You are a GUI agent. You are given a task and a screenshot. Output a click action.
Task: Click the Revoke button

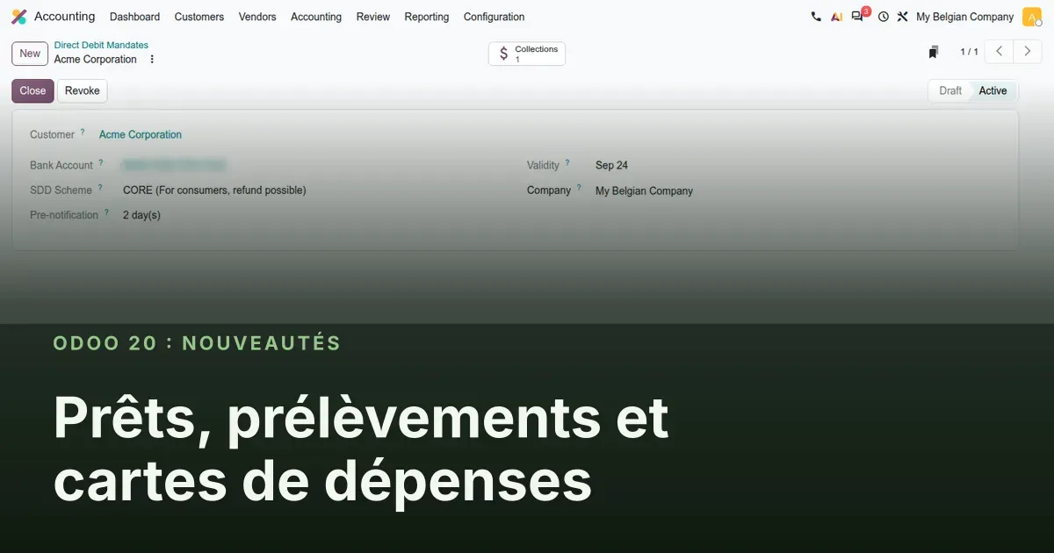coord(83,90)
